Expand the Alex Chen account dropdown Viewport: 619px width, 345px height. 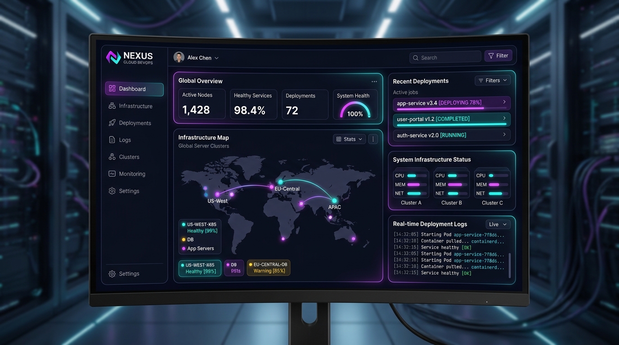point(216,58)
